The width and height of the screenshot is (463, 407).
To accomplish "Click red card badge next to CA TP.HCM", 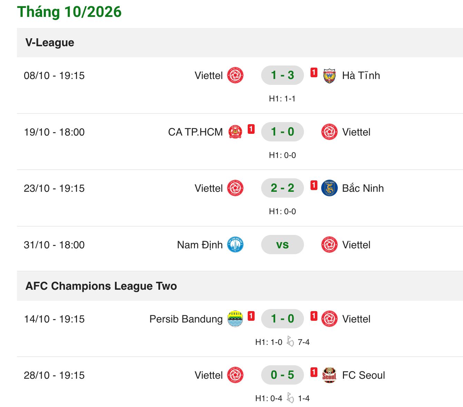I will 251,129.
